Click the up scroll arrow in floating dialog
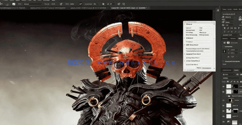 point(214,24)
